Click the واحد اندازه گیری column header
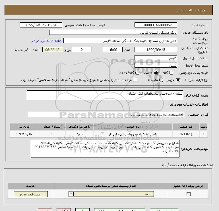219x211 pixels. click(79, 127)
